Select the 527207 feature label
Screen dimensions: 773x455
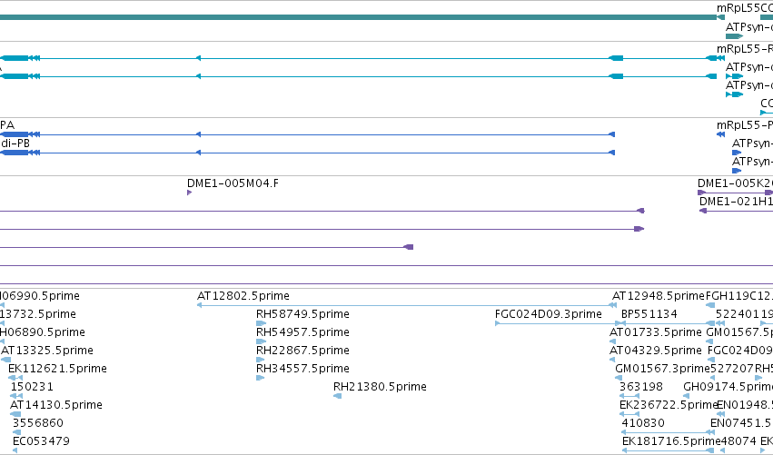click(731, 369)
